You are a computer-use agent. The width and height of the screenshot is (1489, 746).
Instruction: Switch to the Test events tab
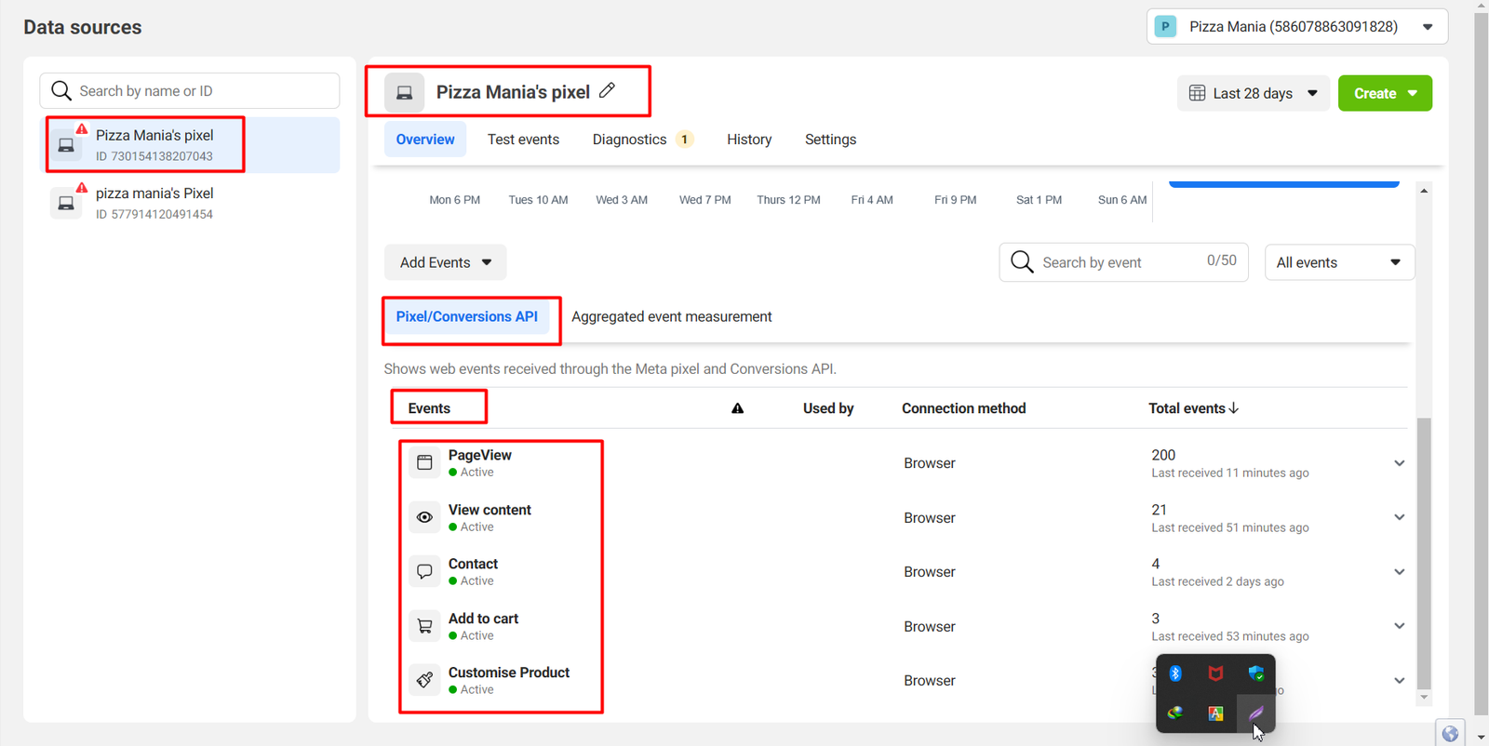coord(523,140)
